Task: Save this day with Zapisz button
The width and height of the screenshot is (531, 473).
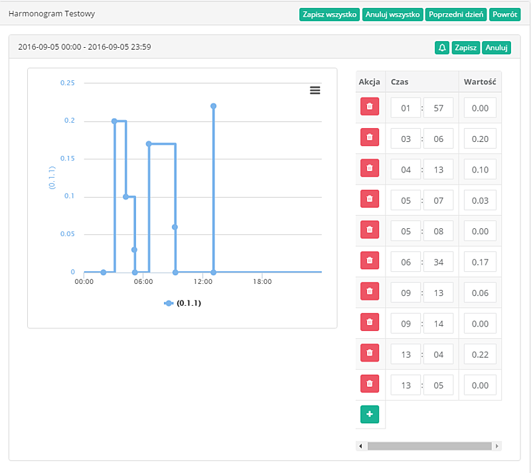Action: click(465, 48)
